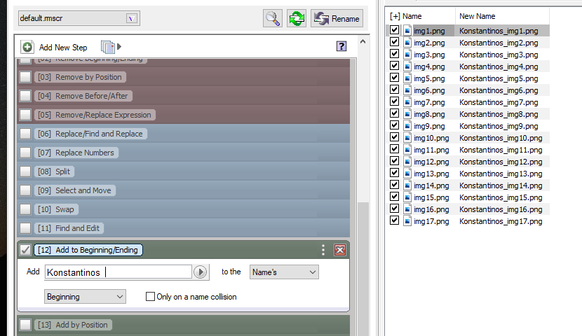
Task: Click inside the Konstantinos text field
Action: click(x=118, y=272)
